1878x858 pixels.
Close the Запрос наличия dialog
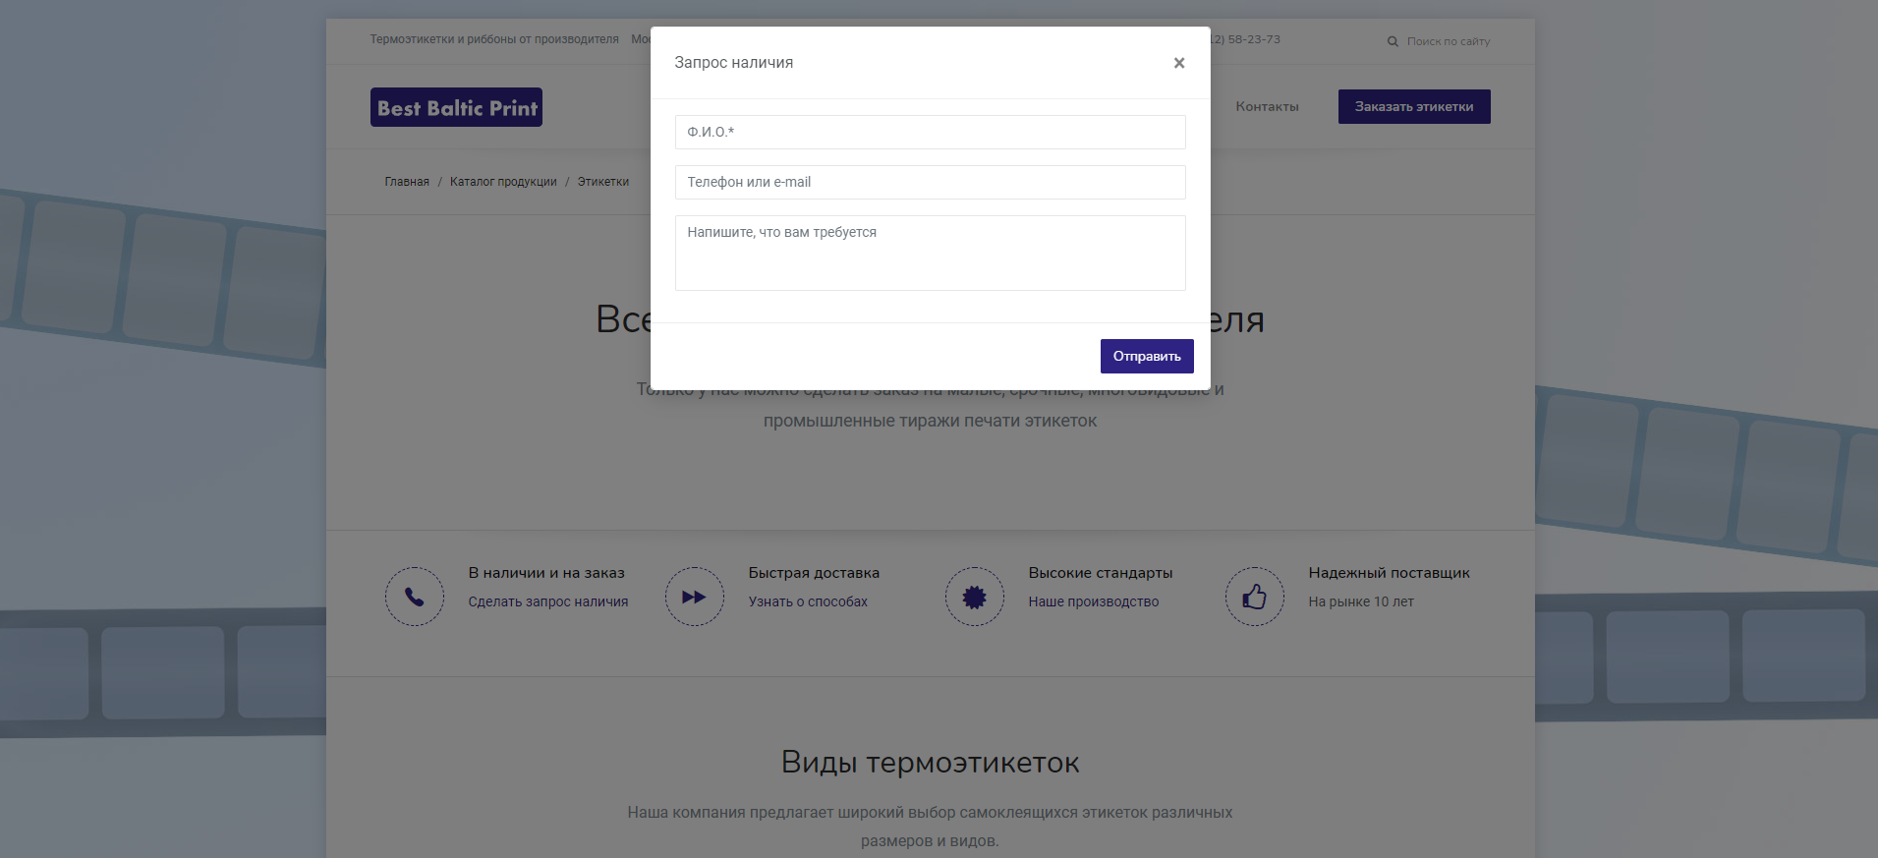tap(1178, 63)
